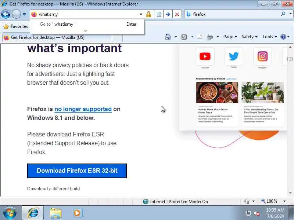Click the security lock icon

click(x=149, y=14)
